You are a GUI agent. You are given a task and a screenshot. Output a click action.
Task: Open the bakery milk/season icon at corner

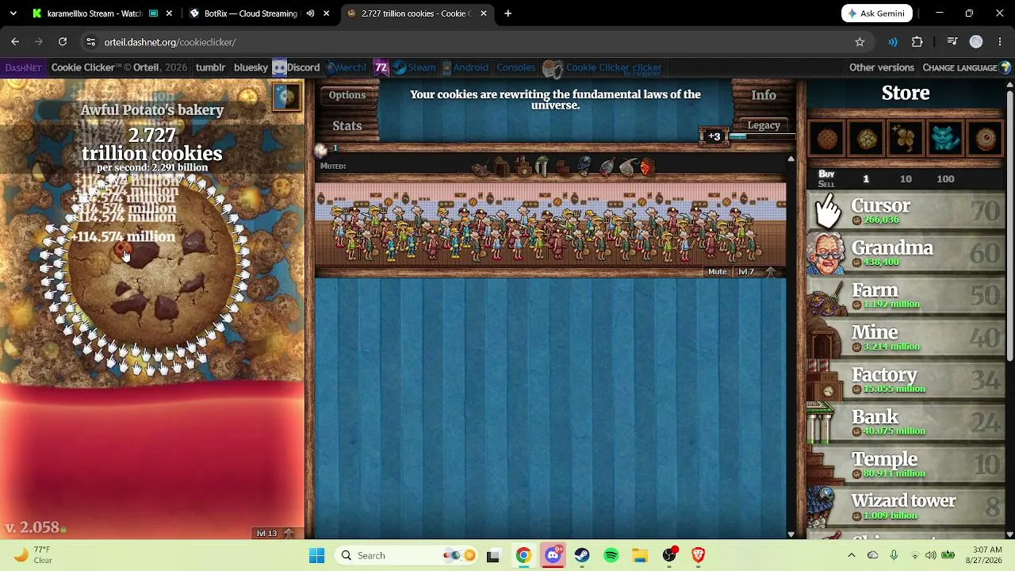tap(286, 97)
